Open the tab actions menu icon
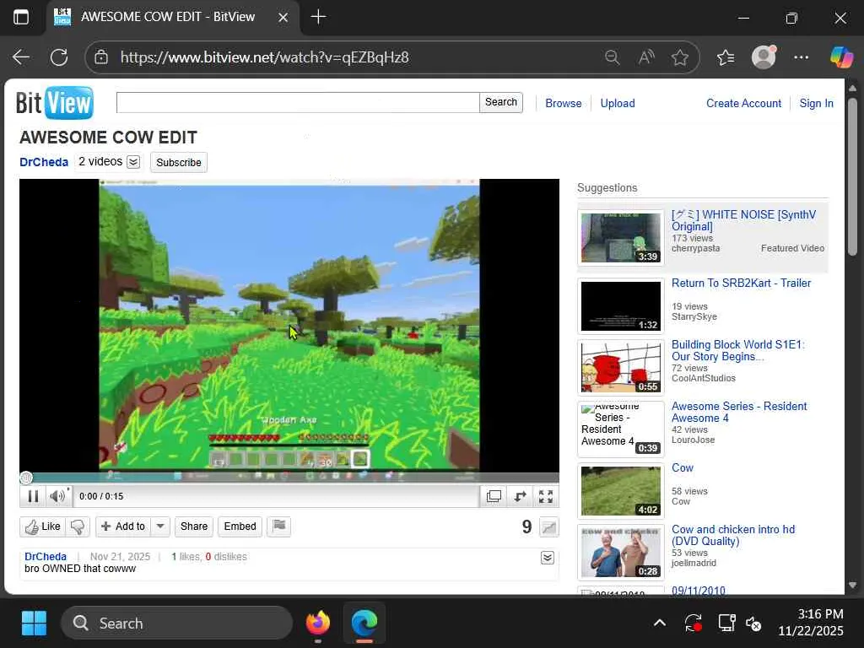The height and width of the screenshot is (648, 864). tap(21, 17)
